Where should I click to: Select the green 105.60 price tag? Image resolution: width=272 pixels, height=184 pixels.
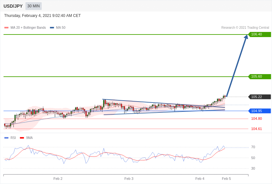tap(260, 77)
